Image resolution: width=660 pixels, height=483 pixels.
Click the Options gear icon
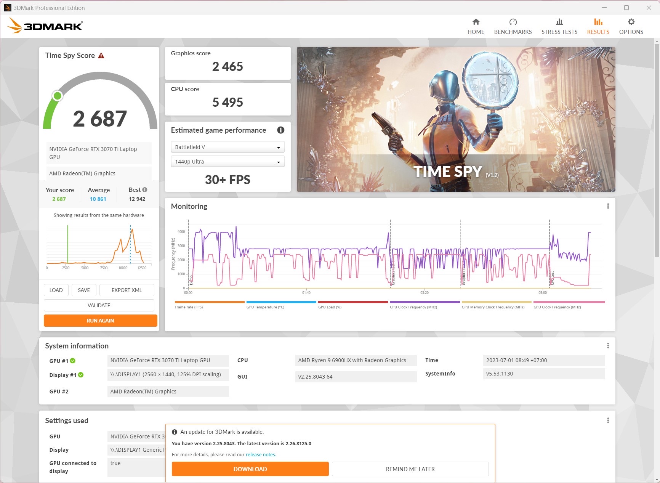click(631, 22)
